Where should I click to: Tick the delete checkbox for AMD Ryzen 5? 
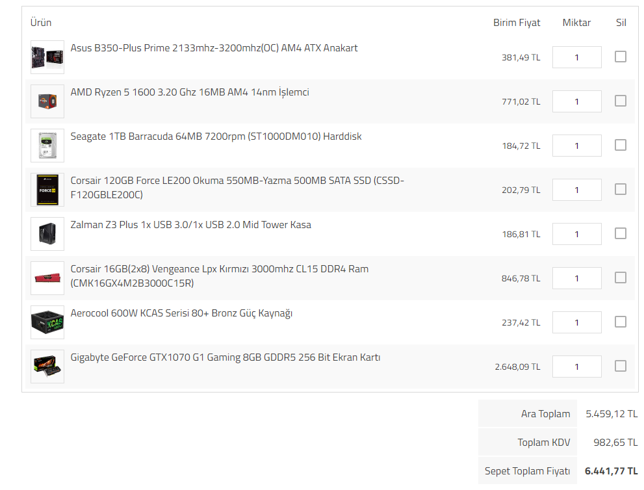tap(621, 101)
